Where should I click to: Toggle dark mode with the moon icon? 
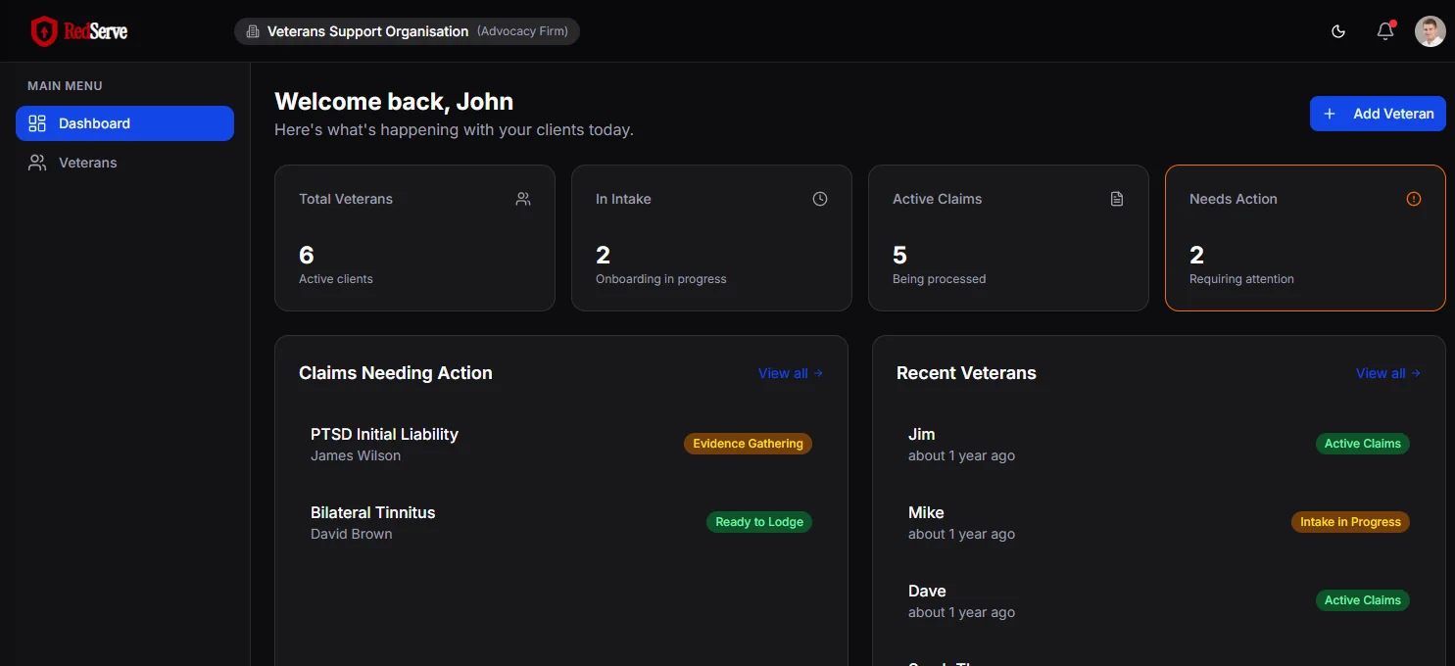(x=1338, y=31)
